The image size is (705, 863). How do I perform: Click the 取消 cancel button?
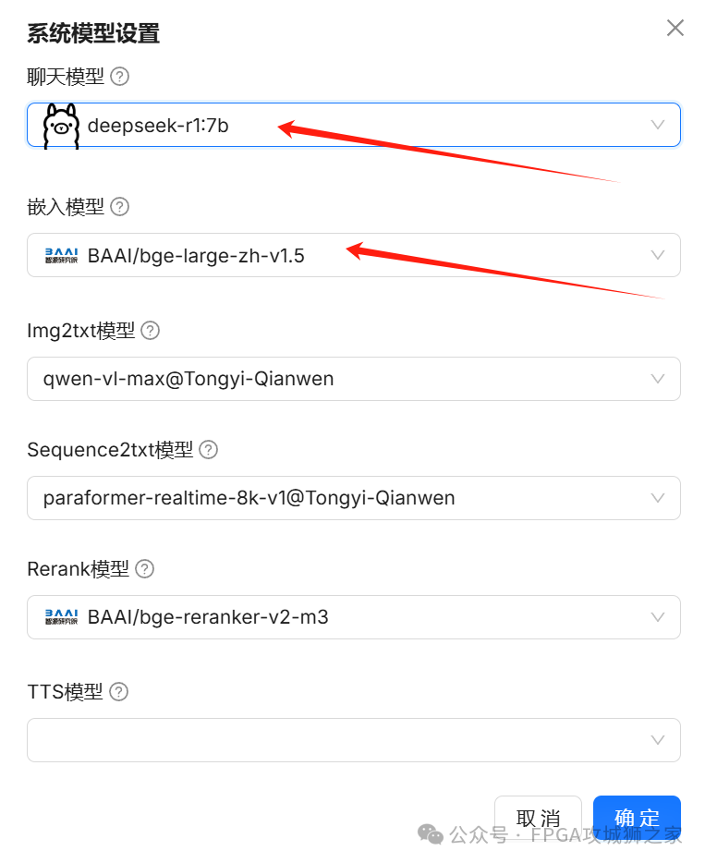538,818
